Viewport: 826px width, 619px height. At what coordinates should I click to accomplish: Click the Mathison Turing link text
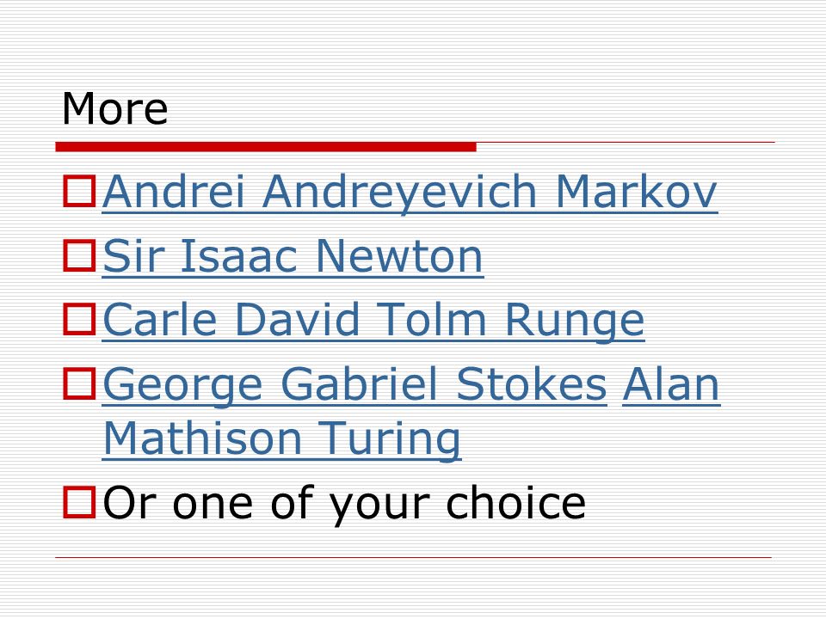(282, 438)
